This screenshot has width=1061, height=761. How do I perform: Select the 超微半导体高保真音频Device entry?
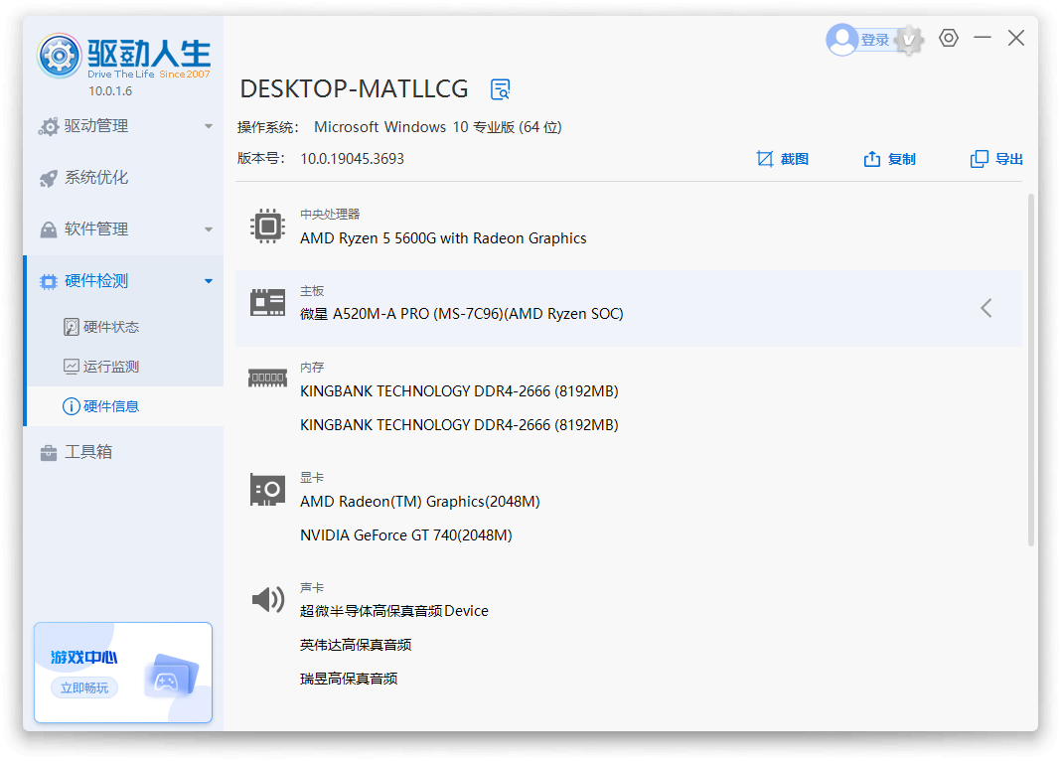click(x=393, y=612)
